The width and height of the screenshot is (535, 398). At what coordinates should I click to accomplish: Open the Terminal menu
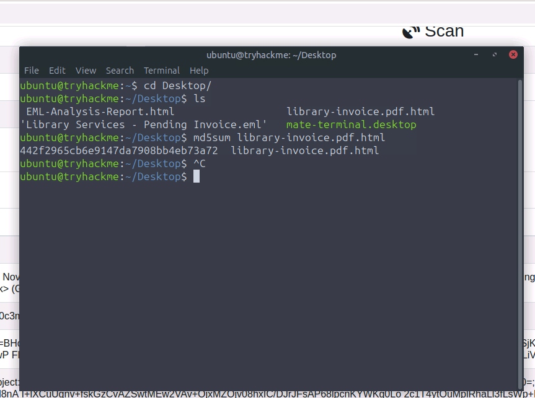[162, 71]
